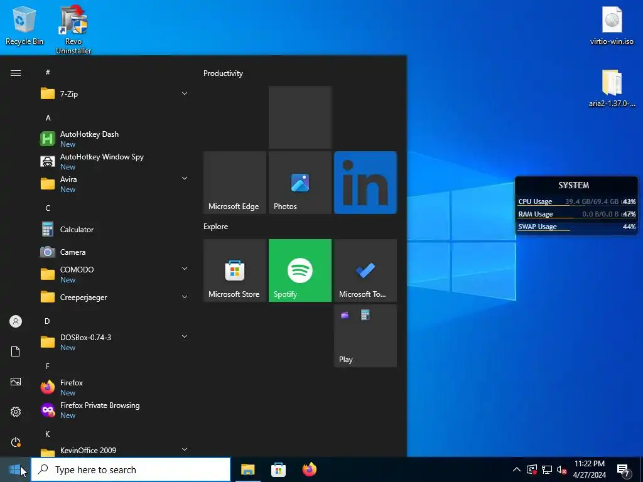Launch the Camera app
Viewport: 643px width, 482px height.
click(x=114, y=252)
